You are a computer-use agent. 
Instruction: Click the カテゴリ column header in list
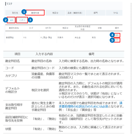pos(48,28)
